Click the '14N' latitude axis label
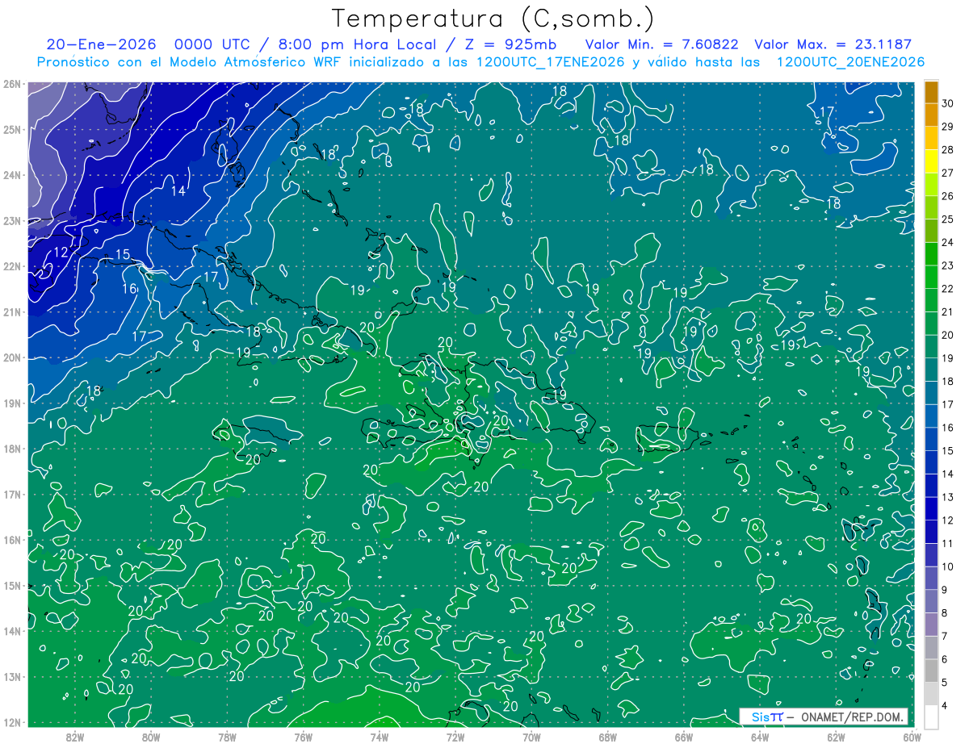Image resolution: width=969 pixels, height=748 pixels. (x=11, y=631)
